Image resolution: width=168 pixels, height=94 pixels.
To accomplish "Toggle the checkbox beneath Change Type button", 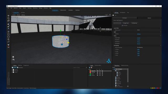I will [122, 26].
